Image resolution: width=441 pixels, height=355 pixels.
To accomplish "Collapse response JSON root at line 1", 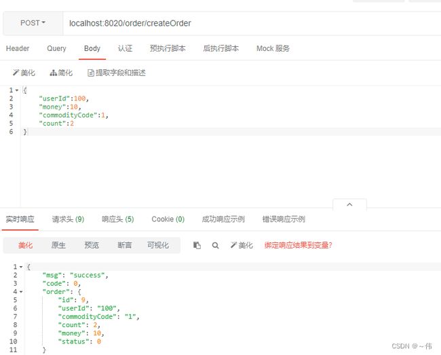I will pyautogui.click(x=21, y=267).
